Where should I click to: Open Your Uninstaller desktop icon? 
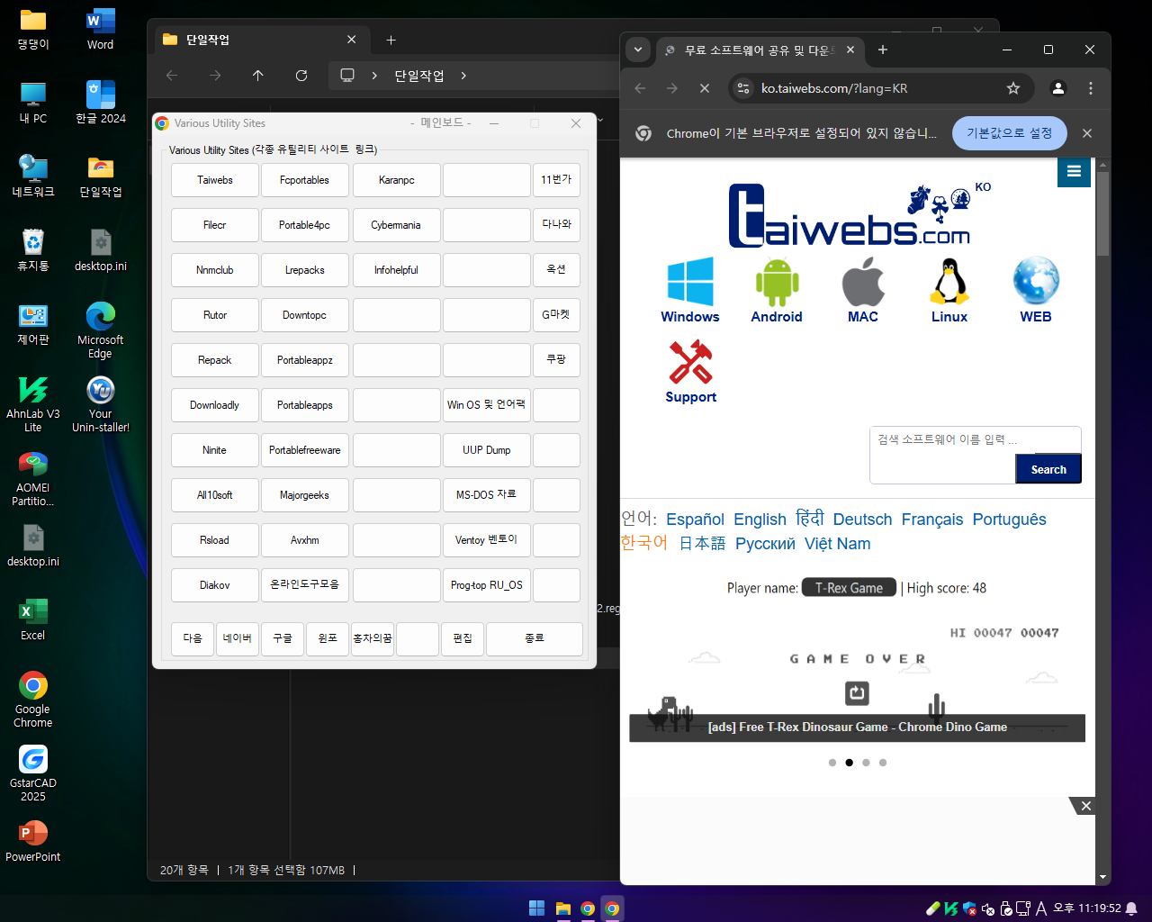[x=100, y=404]
